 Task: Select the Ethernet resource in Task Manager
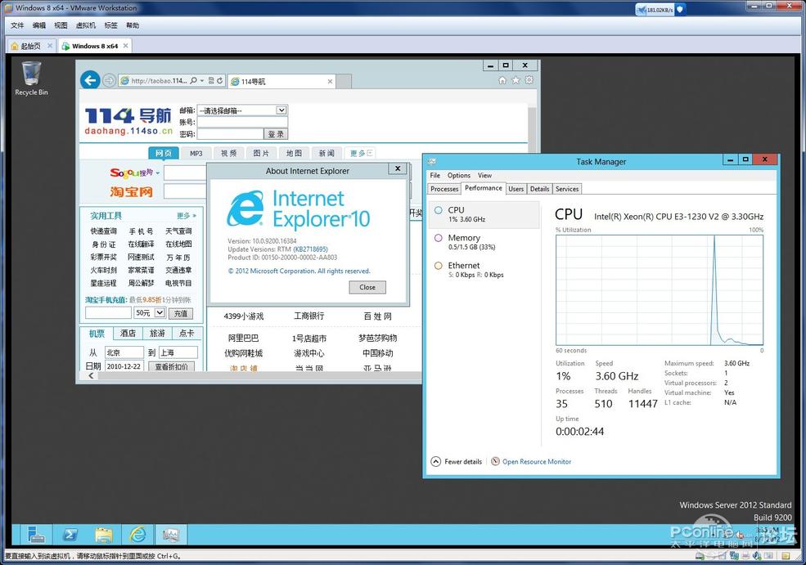(484, 270)
